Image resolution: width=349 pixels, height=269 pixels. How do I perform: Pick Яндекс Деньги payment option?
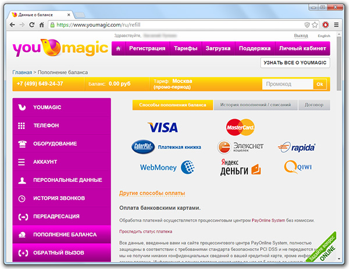(240, 167)
